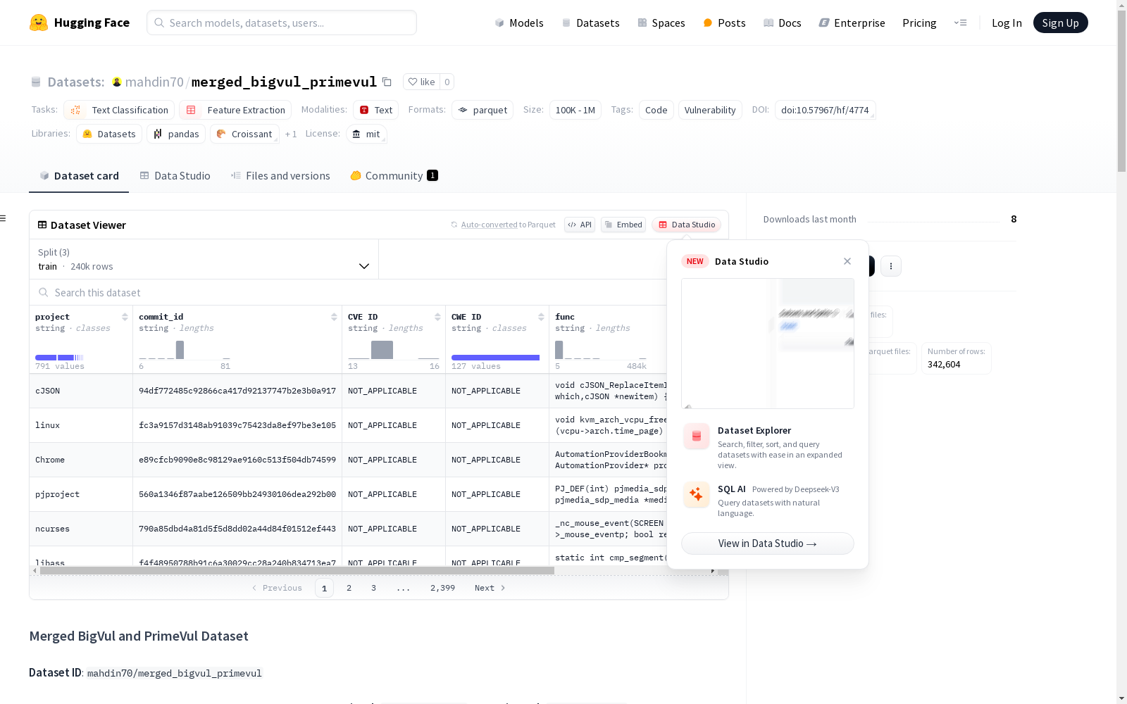1127x704 pixels.
Task: Go to Models in top navigation
Action: (x=519, y=23)
